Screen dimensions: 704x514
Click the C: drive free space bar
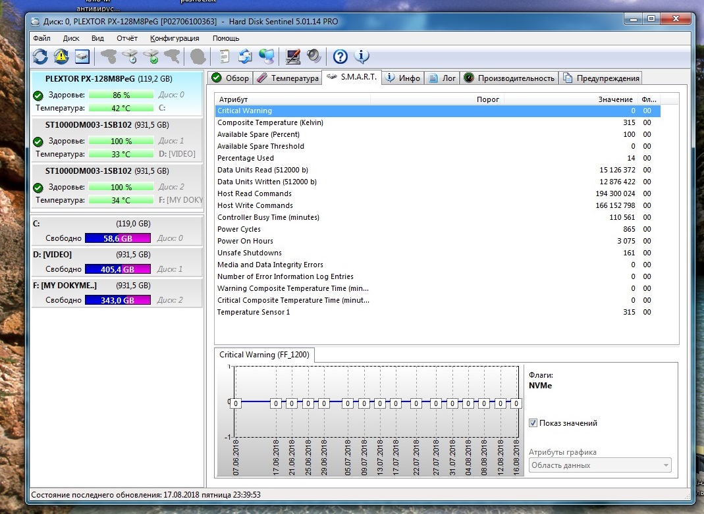[117, 238]
